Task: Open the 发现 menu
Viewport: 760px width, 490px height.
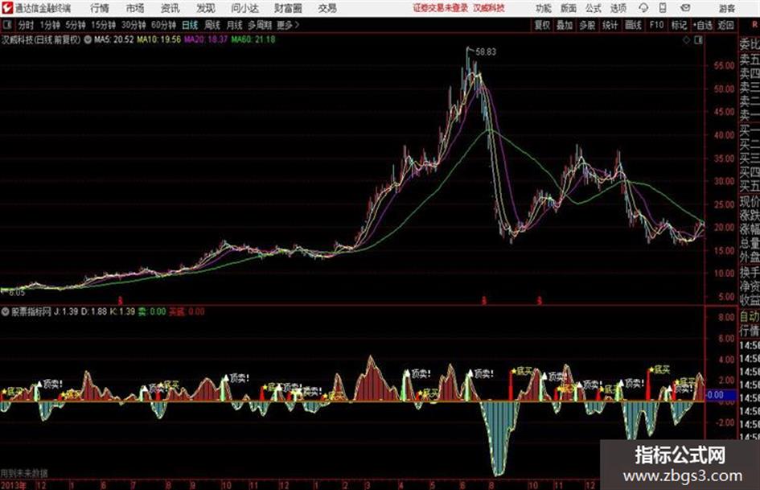Action: coord(206,8)
